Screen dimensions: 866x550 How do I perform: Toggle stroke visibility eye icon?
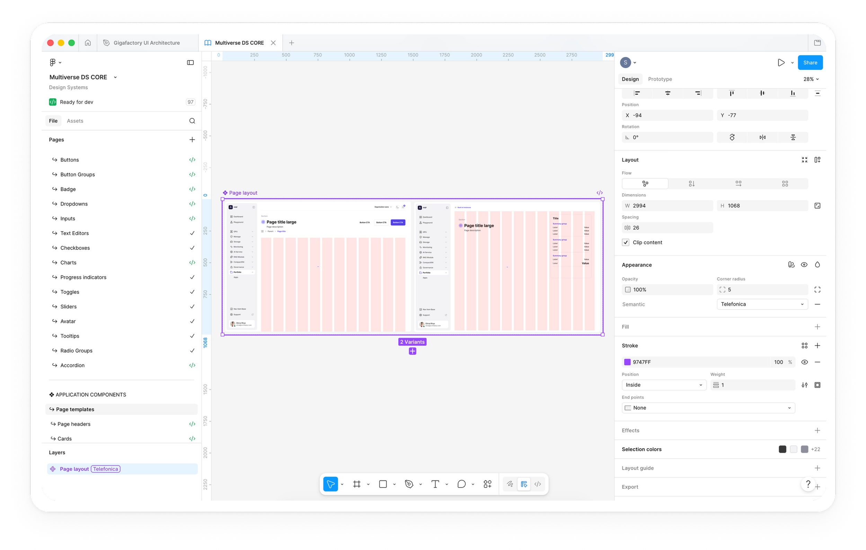804,362
